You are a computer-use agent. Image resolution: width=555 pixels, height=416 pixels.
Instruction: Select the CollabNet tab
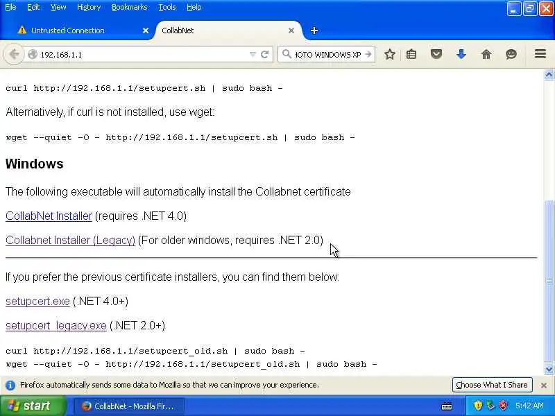pyautogui.click(x=227, y=31)
